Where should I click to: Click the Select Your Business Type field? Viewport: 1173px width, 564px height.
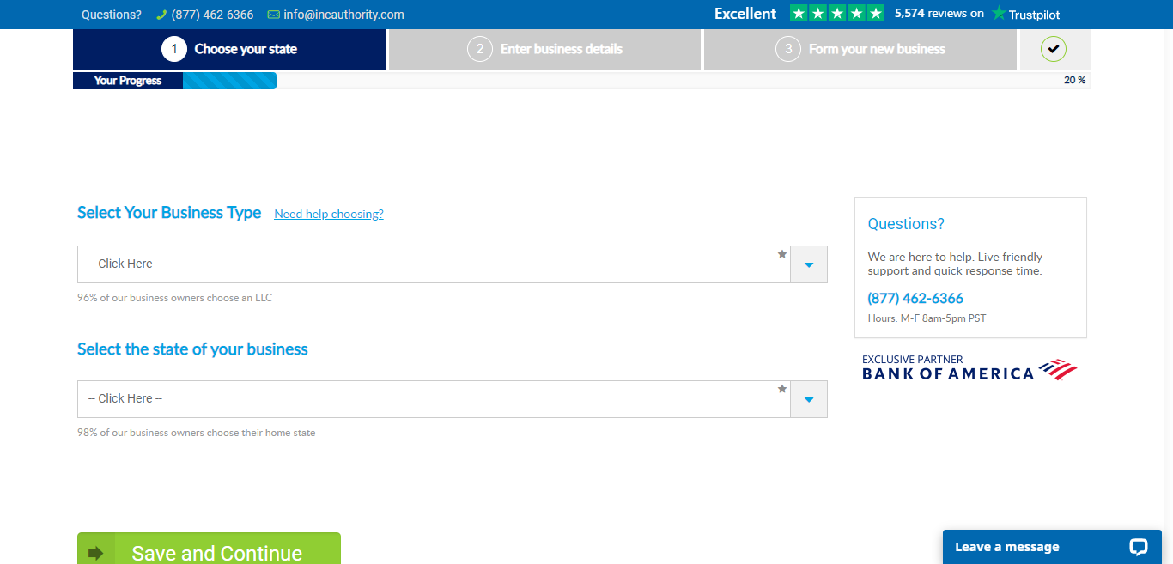point(453,264)
